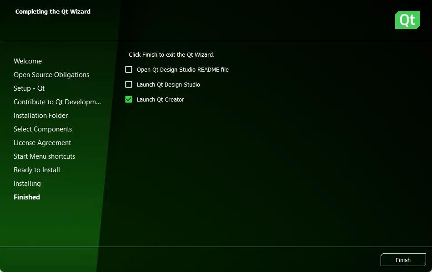Enable Open Qt Design Studio README file checkbox
432x272 pixels.
tap(129, 69)
